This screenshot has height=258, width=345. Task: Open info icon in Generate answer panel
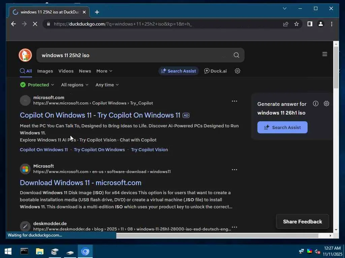point(315,103)
